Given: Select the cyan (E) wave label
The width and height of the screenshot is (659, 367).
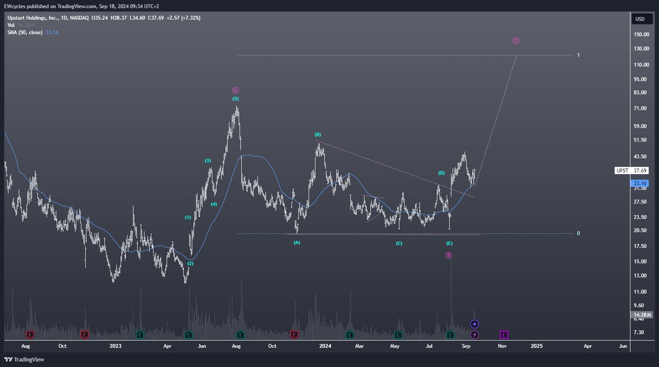Looking at the screenshot, I should click(x=449, y=243).
